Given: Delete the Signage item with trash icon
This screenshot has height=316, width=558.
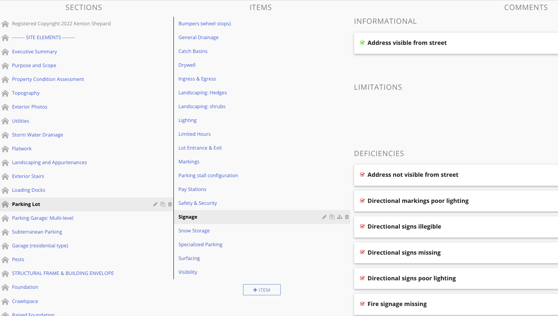Looking at the screenshot, I should coord(347,217).
